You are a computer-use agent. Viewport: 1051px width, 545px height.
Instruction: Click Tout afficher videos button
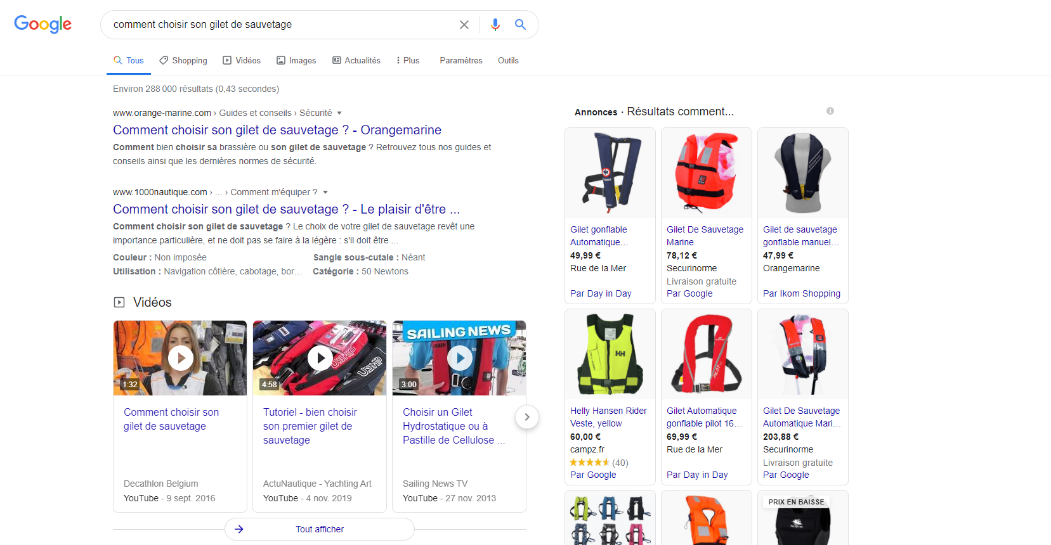pos(320,529)
